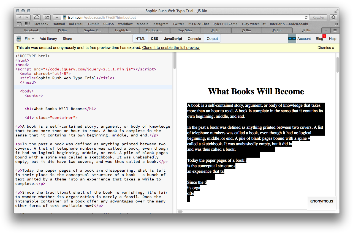Click the <div class="container"> code line
This screenshot has width=353, height=233.
(x=51, y=117)
